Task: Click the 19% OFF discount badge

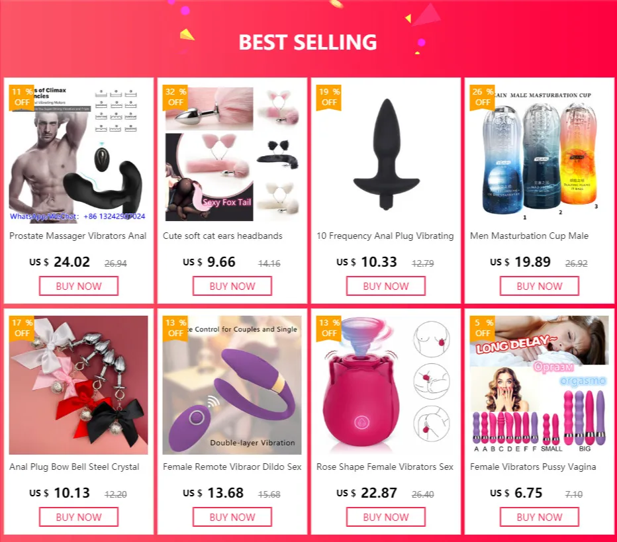Action: tap(329, 97)
